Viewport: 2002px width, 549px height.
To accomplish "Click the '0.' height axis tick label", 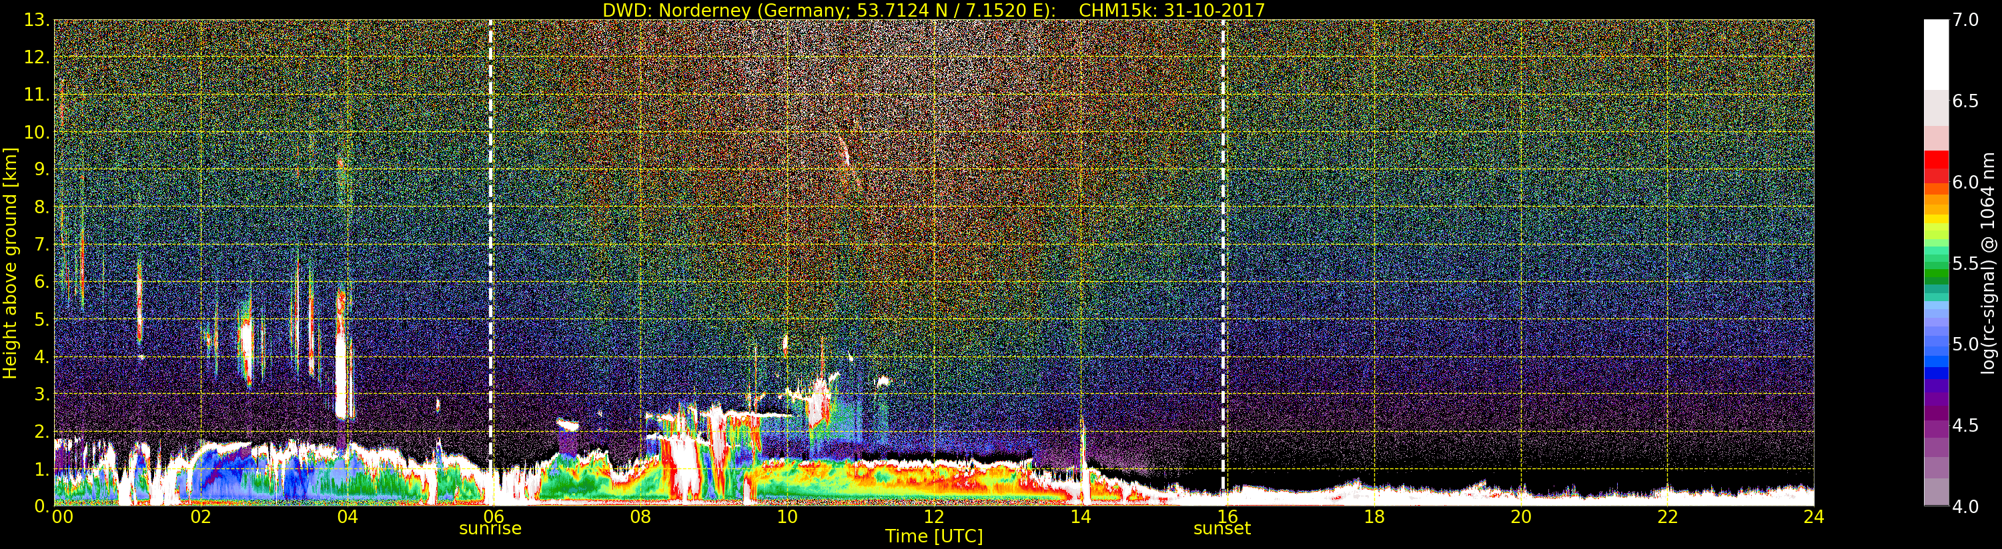I will [x=41, y=506].
